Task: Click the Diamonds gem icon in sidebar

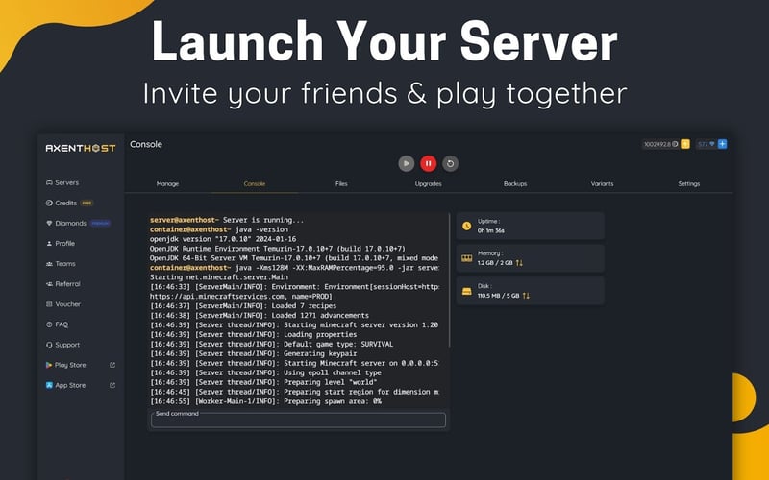Action: [49, 223]
